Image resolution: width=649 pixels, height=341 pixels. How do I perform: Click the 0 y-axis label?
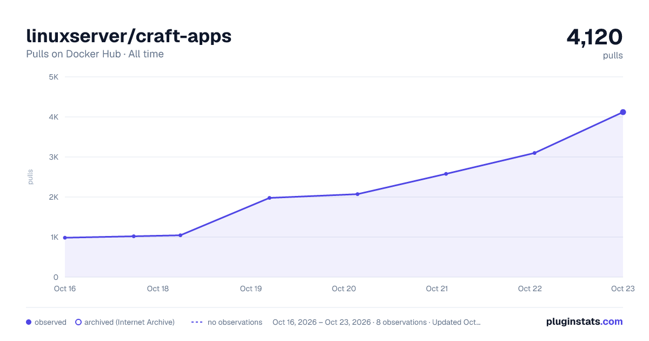pyautogui.click(x=56, y=277)
